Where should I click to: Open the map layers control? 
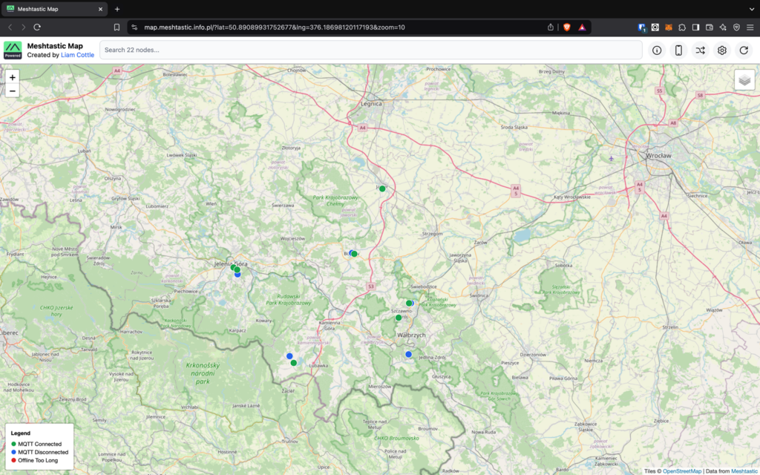point(744,80)
